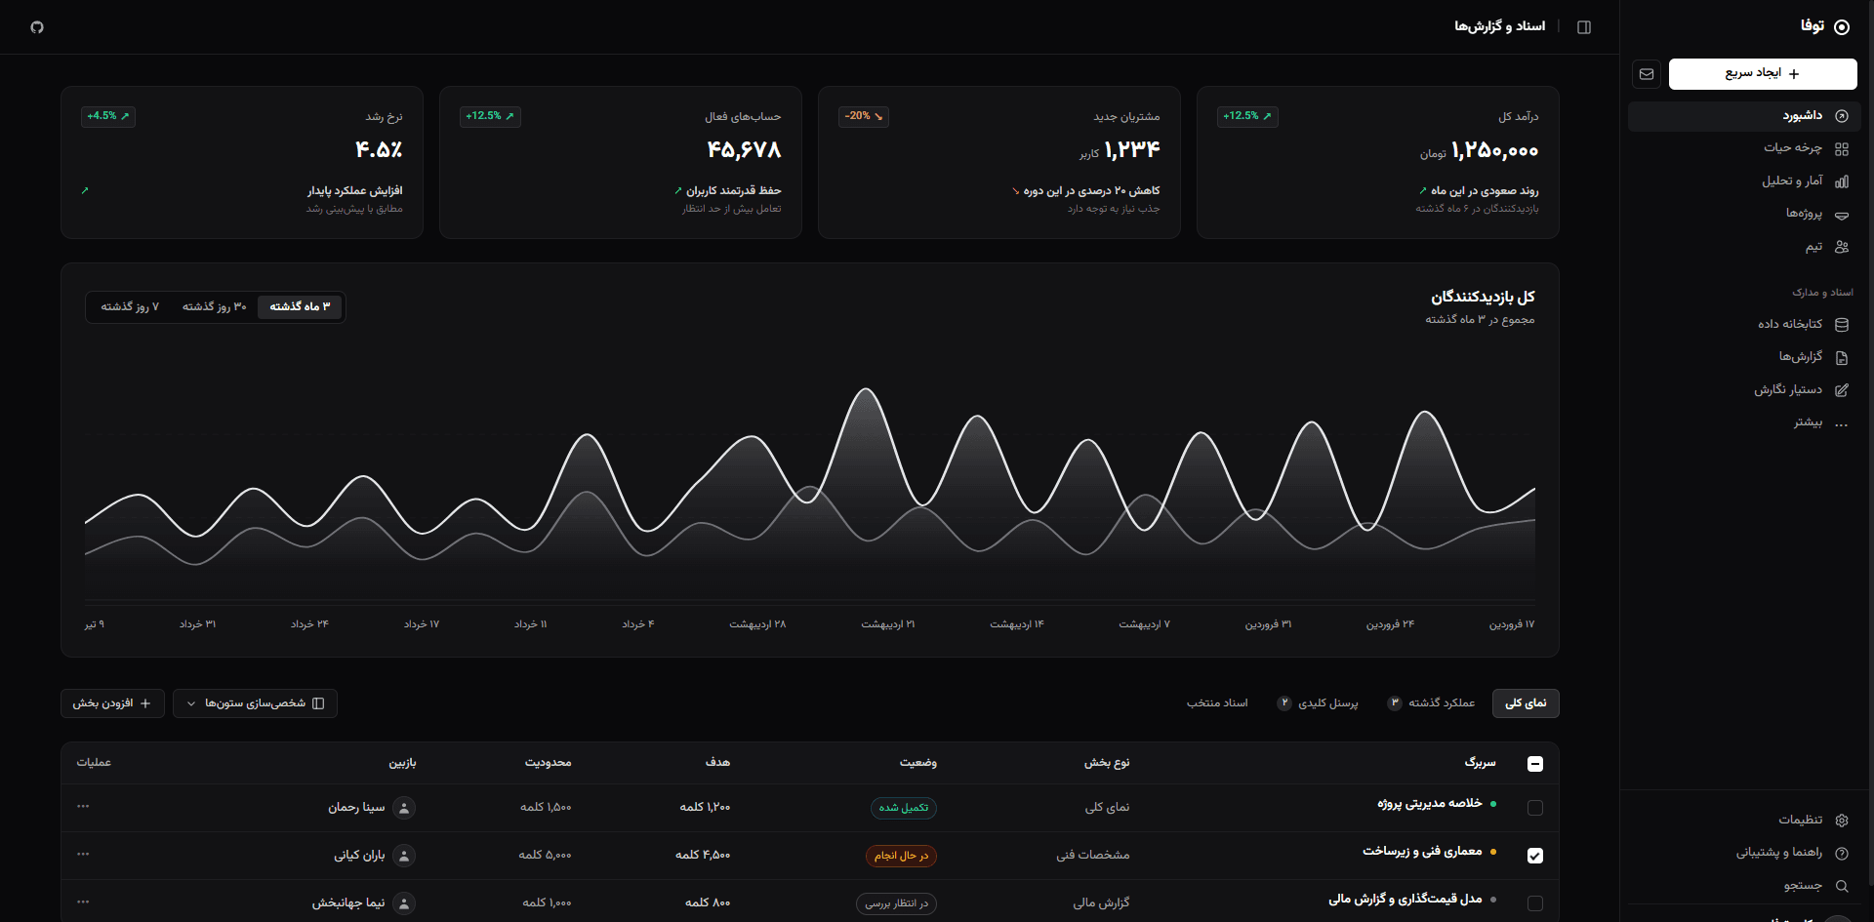
Task: Click the راهنما و پشتیبانی help icon
Action: (x=1842, y=854)
